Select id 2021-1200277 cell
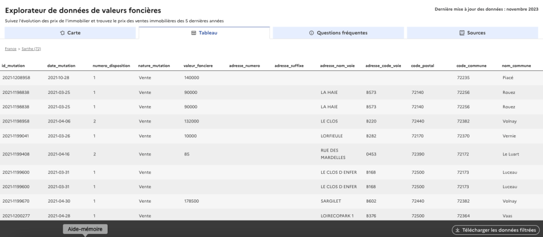 point(16,216)
